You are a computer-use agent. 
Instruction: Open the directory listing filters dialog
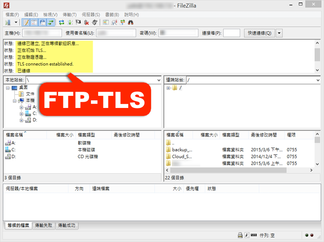click(x=106, y=22)
